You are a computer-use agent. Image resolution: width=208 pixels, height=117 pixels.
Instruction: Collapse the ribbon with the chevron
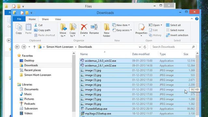point(192,19)
